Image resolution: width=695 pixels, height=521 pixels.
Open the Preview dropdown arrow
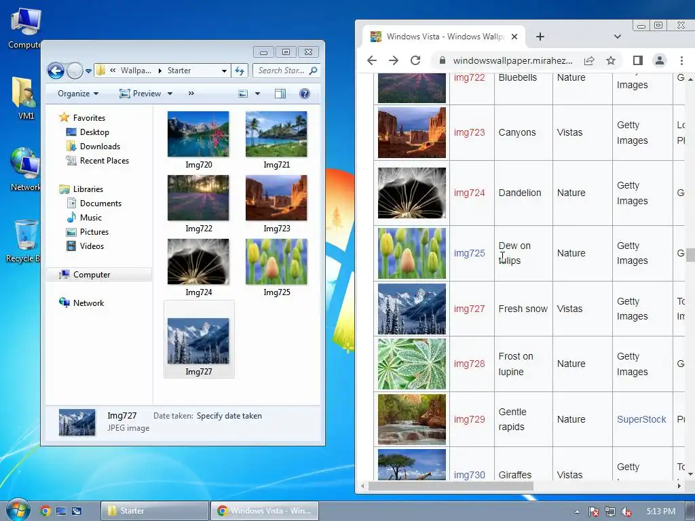coord(170,94)
